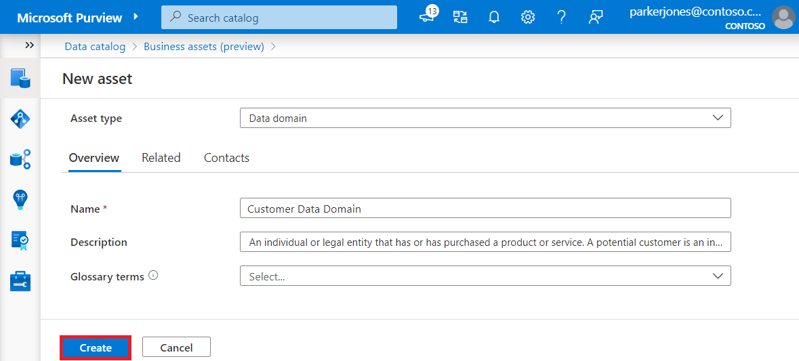Screen dimensions: 799x361
Task: Open the feedback icon in header
Action: (x=596, y=18)
